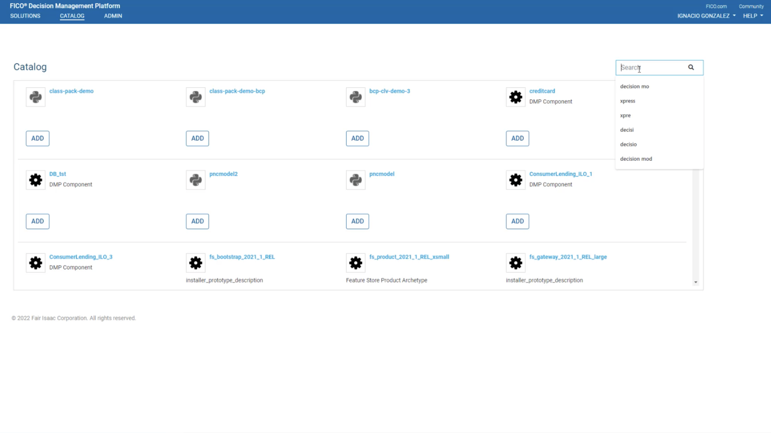
Task: Open the DB_tst link
Action: (x=58, y=174)
